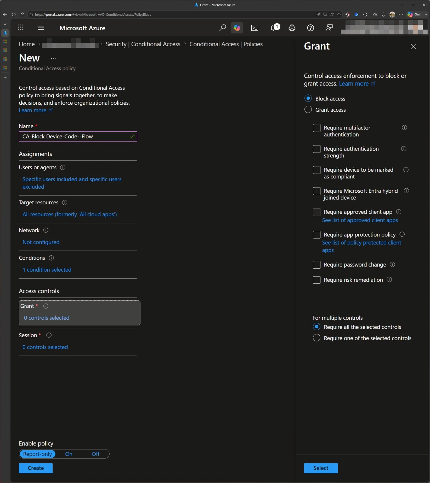
Task: Open Cloud Shell terminal icon
Action: tap(255, 28)
